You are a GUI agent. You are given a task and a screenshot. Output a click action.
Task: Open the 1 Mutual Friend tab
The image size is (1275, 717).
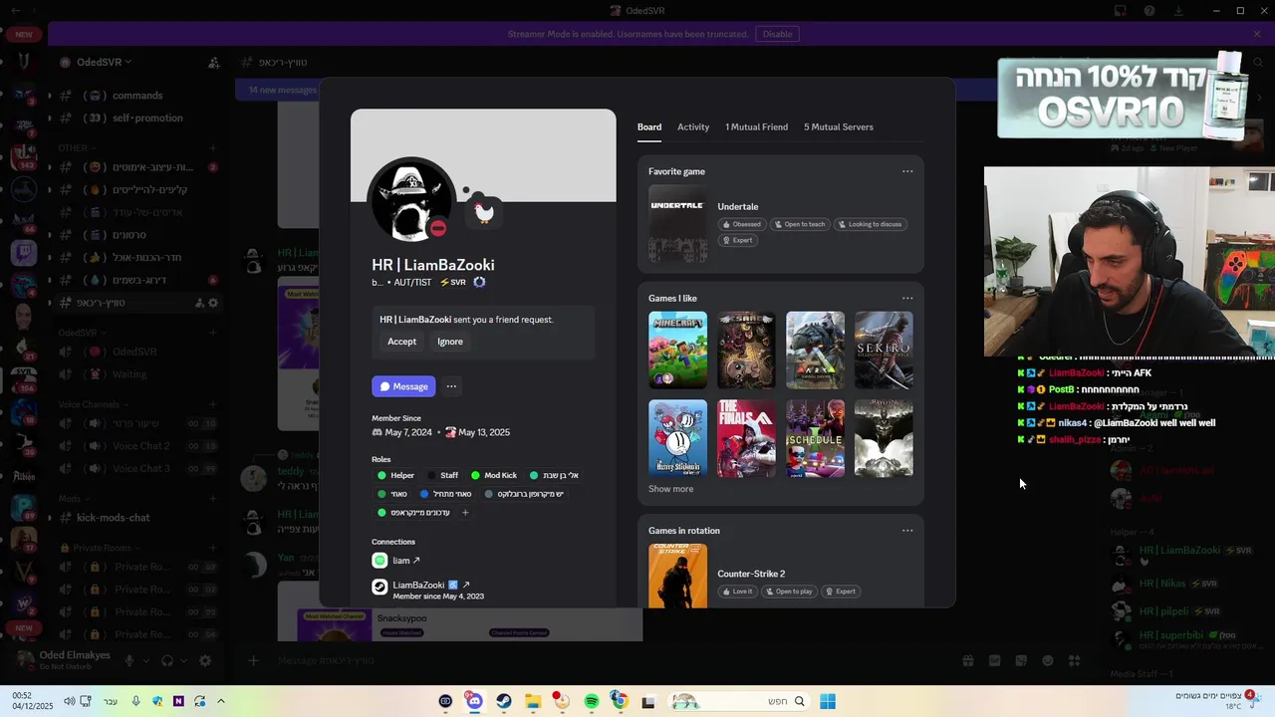pyautogui.click(x=756, y=126)
